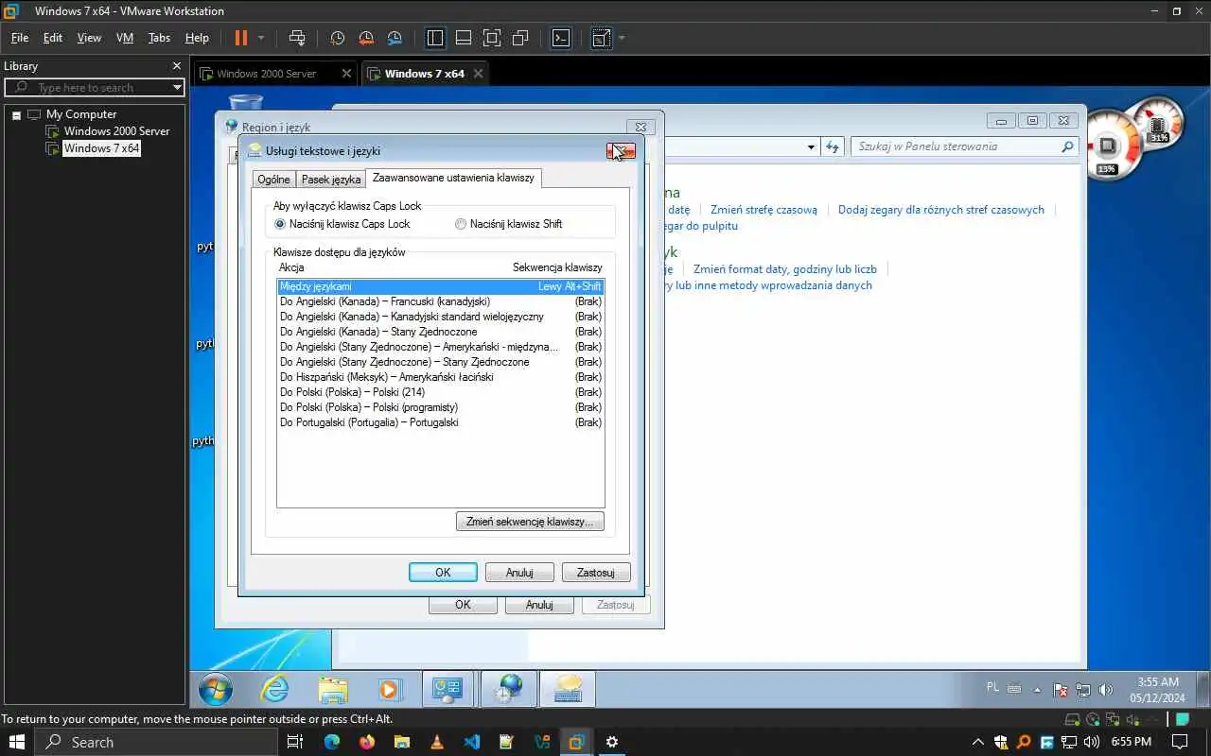The image size is (1211, 756).
Task: Open the host Task View icon
Action: coord(295,742)
